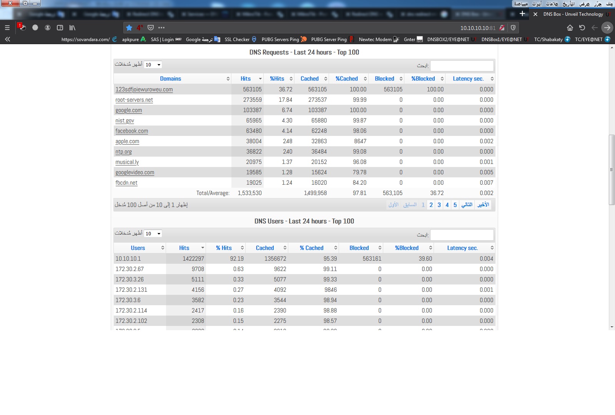
Task: Sort DNS Requests by Domains column
Action: (173, 79)
